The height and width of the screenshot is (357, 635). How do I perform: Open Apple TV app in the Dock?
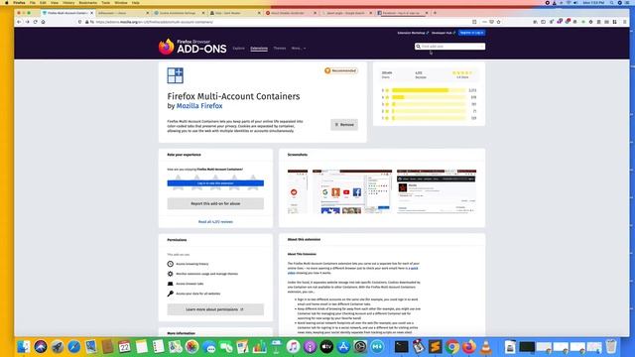point(326,347)
